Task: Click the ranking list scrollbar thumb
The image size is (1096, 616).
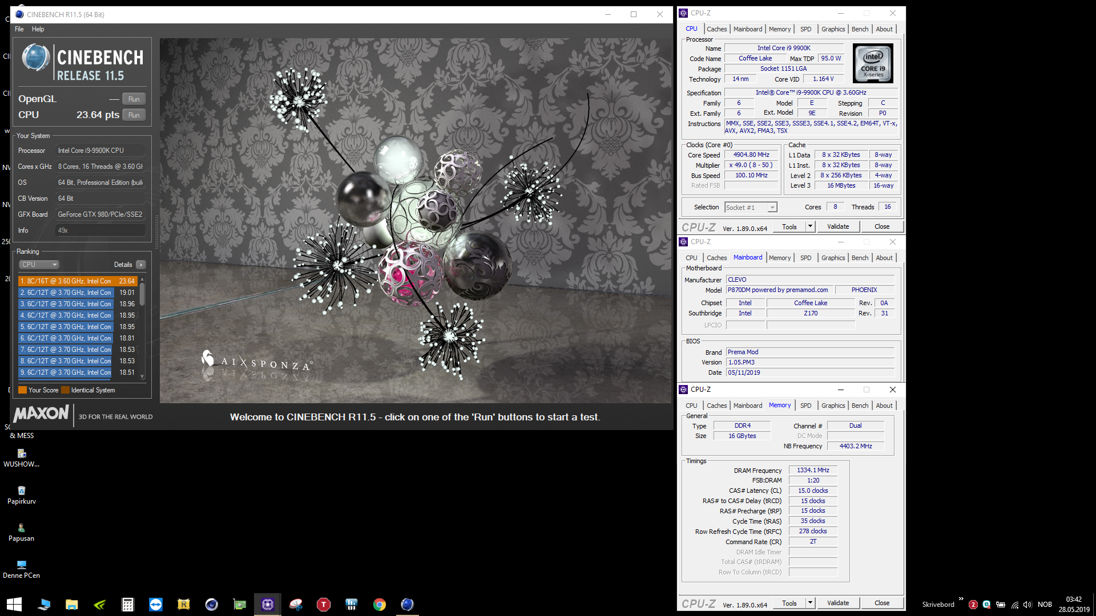Action: (142, 294)
